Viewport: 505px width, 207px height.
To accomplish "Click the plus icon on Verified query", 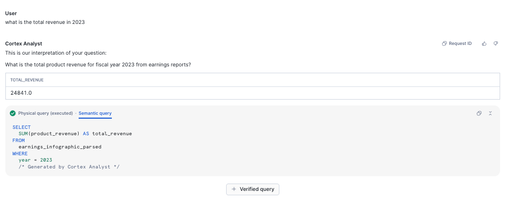I will click(234, 189).
